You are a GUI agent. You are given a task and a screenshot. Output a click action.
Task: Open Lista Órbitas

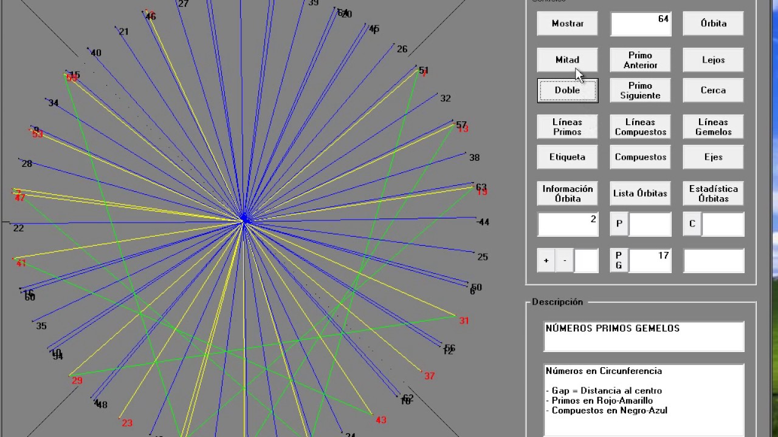click(x=641, y=194)
